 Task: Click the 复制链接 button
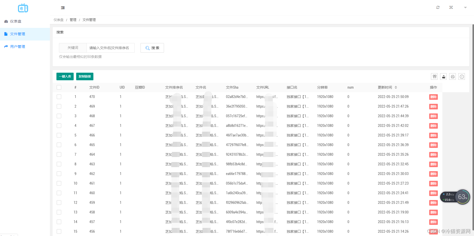(85, 76)
